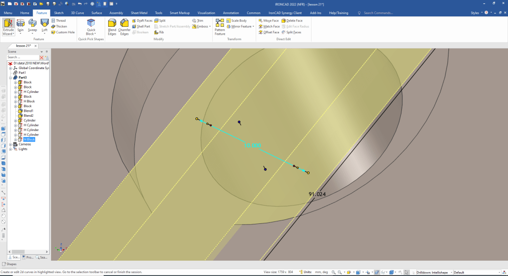
Task: Select the Blend Edges tool
Action: [112, 27]
